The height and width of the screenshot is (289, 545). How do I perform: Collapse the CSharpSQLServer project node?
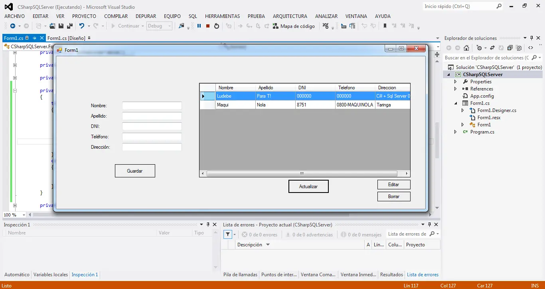click(448, 75)
